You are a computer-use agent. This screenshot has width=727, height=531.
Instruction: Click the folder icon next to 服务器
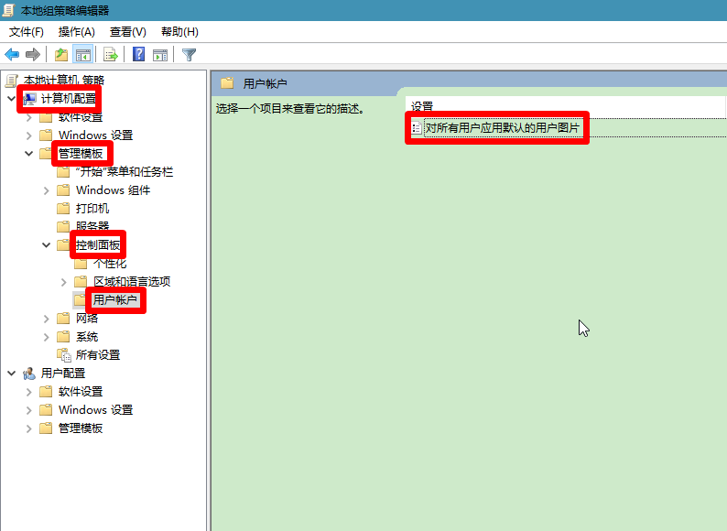63,227
